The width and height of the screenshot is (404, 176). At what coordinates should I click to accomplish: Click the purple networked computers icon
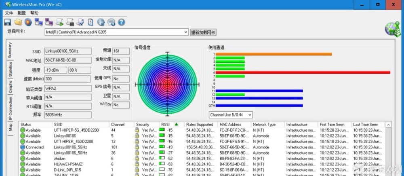click(x=49, y=22)
